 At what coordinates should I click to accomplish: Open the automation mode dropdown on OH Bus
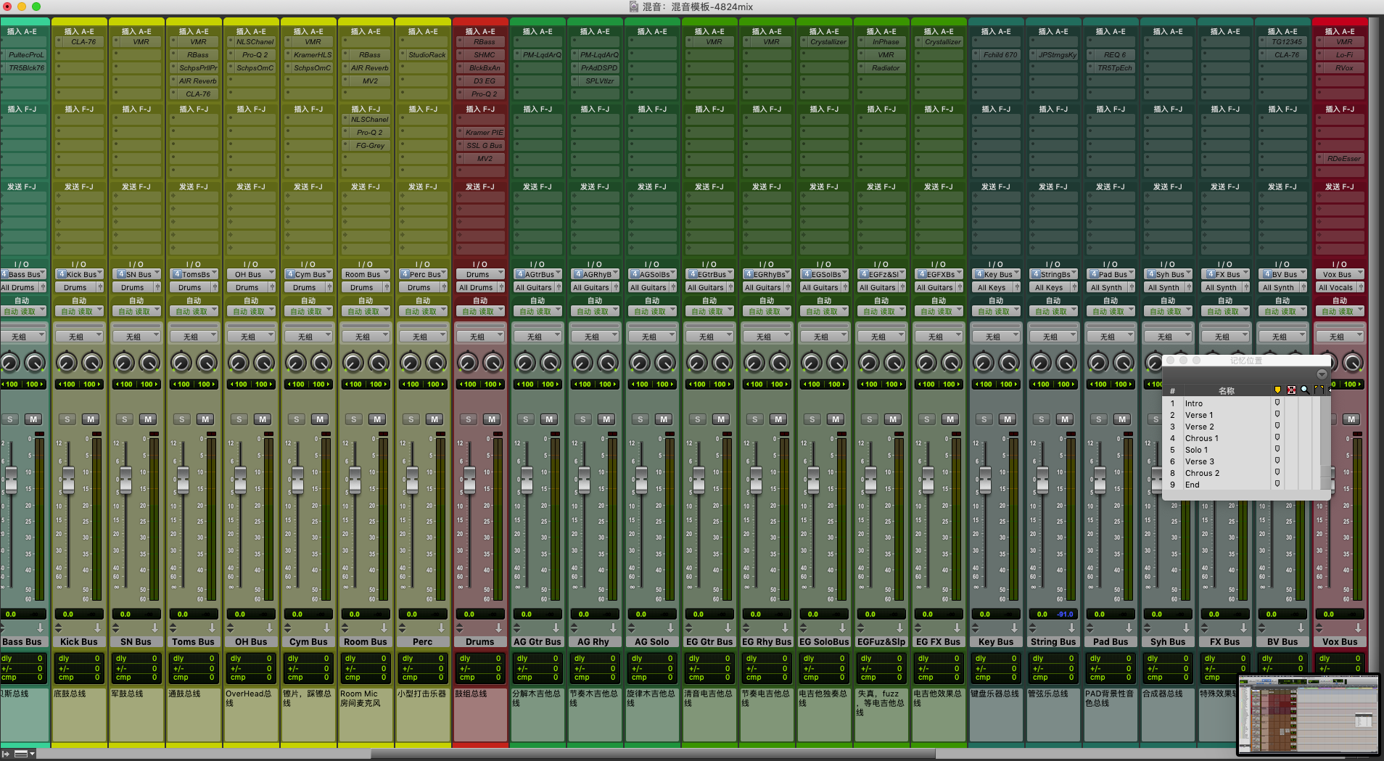(251, 311)
